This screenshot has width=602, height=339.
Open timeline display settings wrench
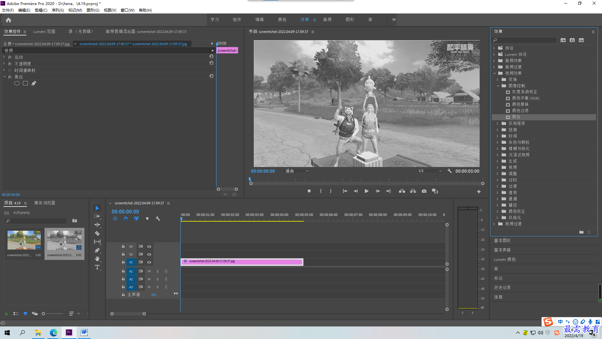pos(158,218)
